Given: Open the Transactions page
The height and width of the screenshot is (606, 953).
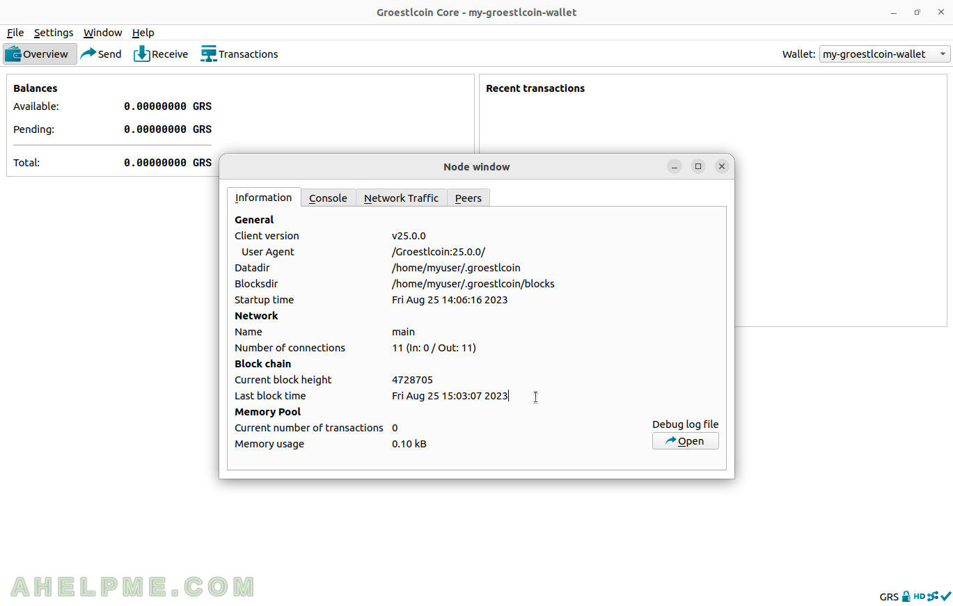Looking at the screenshot, I should (x=239, y=54).
